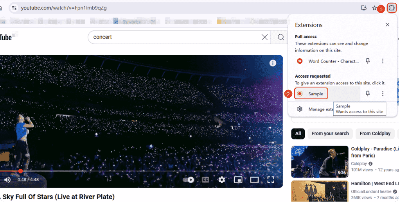
Task: Open more options for Sample extension
Action: pos(383,94)
